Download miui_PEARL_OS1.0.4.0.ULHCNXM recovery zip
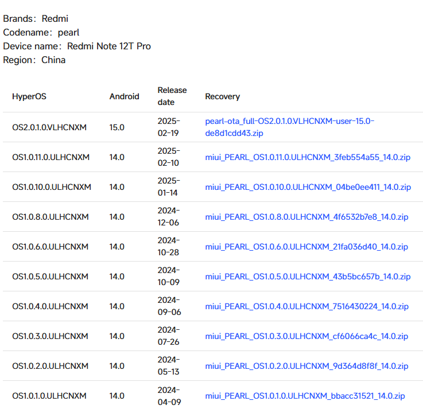The image size is (423, 409). pos(306,306)
